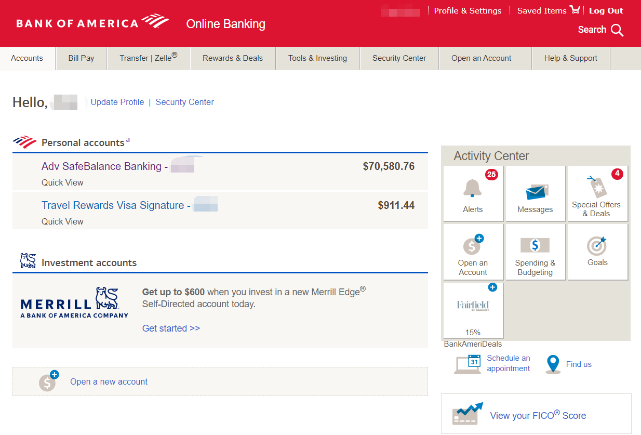Viewport: 641px width, 435px height.
Task: Open the Help & Support tab
Action: [x=571, y=58]
